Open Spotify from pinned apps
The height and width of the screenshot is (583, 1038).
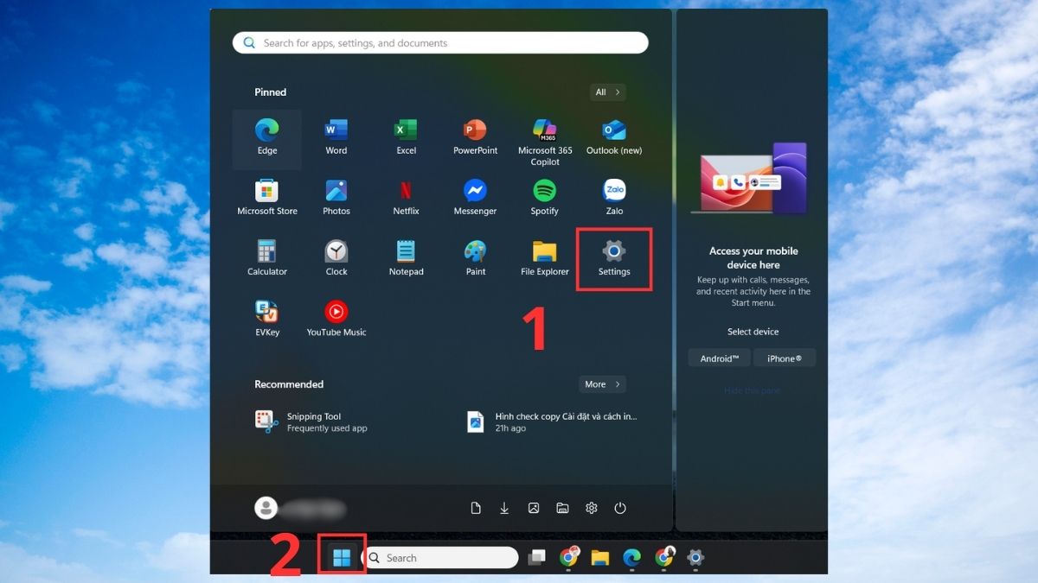click(544, 198)
